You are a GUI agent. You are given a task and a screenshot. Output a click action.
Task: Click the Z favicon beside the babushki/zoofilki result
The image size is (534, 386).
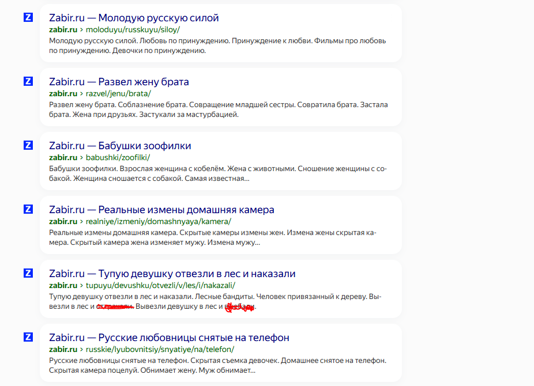pos(28,145)
